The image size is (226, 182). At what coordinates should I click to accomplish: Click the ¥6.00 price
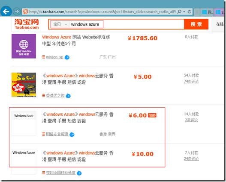[138, 115]
